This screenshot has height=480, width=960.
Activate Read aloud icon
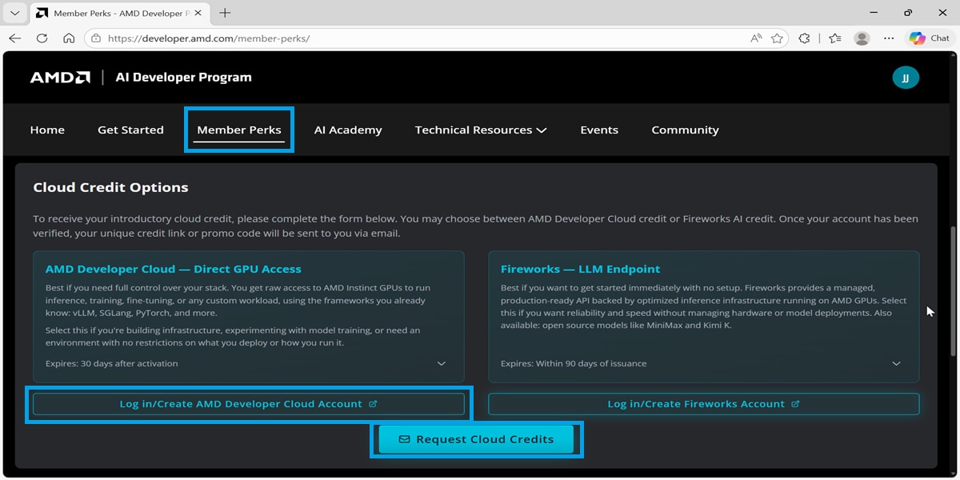[x=756, y=38]
